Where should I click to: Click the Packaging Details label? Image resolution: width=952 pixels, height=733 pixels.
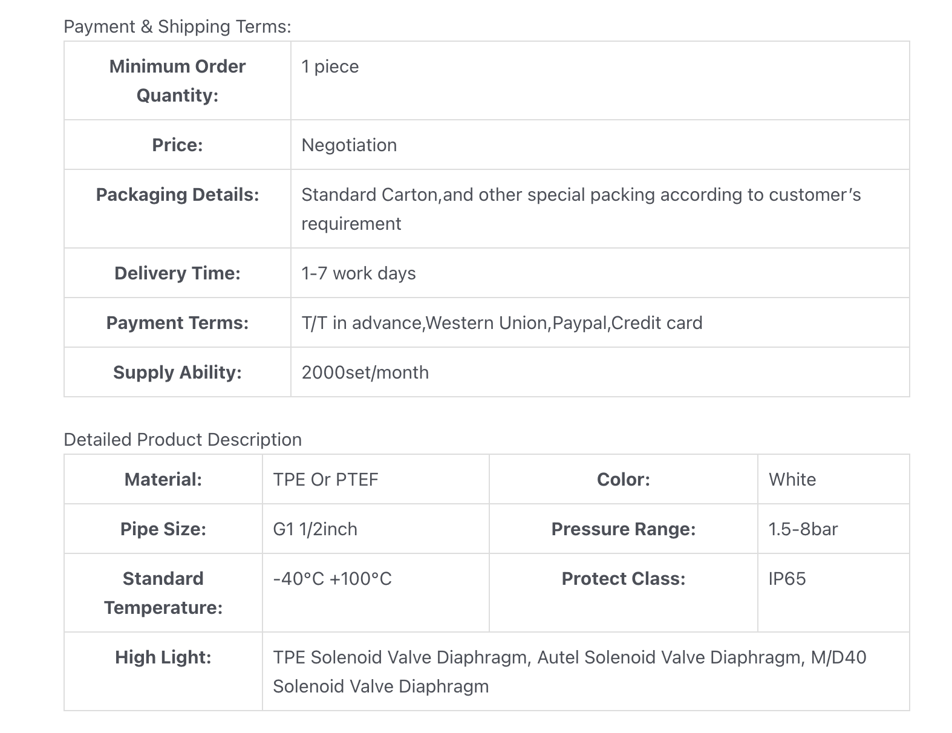point(177,195)
